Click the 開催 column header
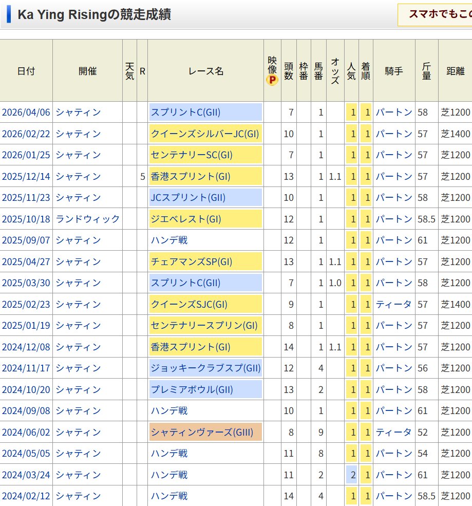472x506 pixels. tap(87, 71)
